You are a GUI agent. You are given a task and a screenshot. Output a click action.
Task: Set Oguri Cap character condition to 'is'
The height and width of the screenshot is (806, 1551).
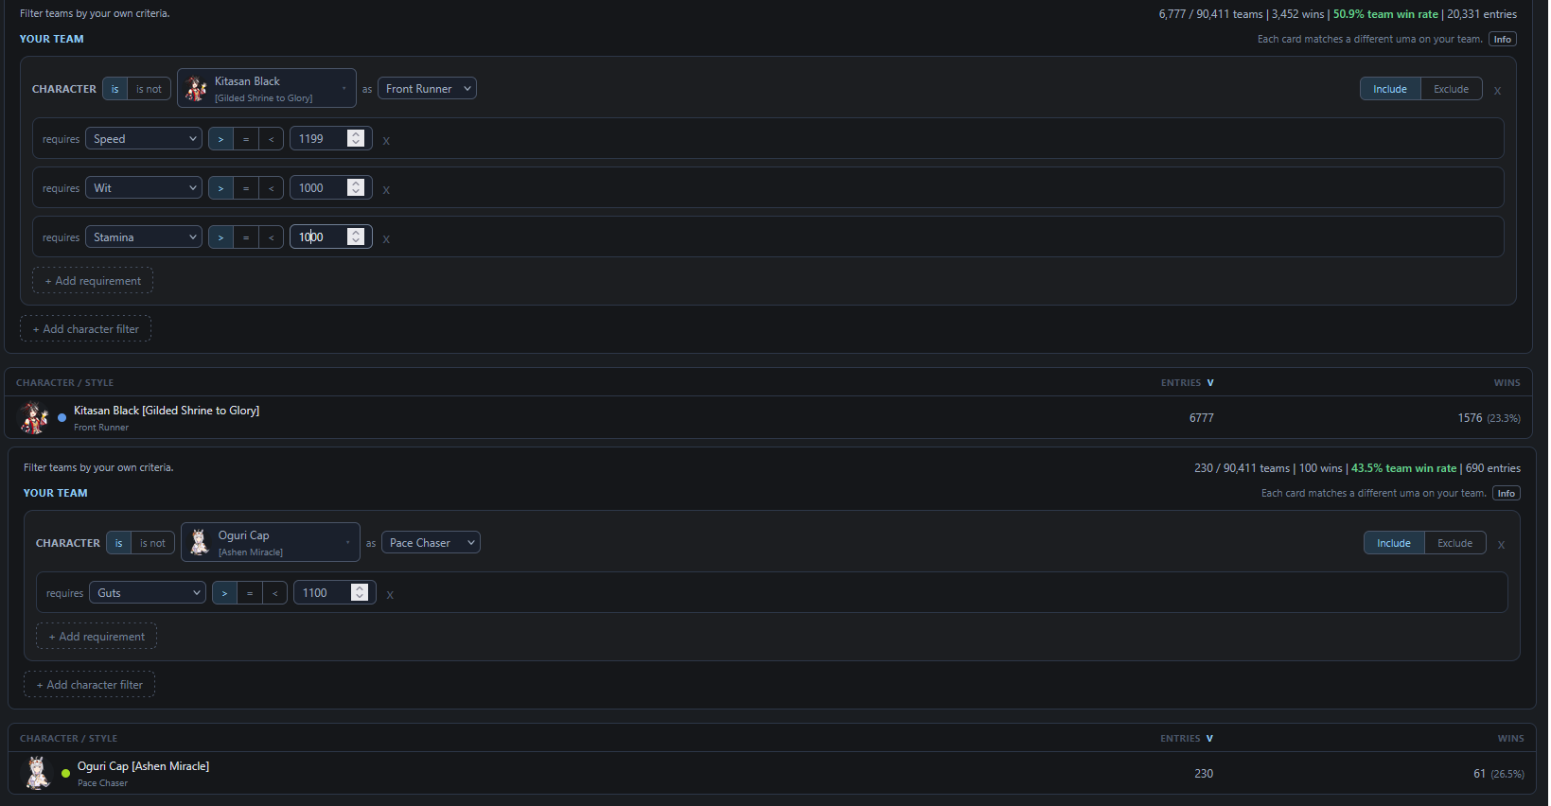pyautogui.click(x=119, y=543)
